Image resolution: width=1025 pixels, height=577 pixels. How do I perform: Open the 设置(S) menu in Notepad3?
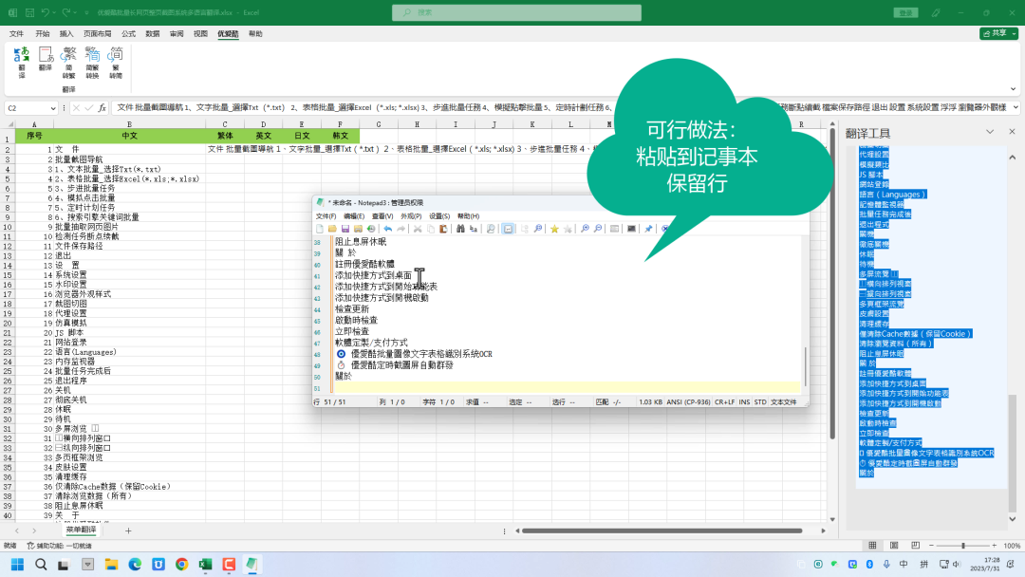pos(439,216)
